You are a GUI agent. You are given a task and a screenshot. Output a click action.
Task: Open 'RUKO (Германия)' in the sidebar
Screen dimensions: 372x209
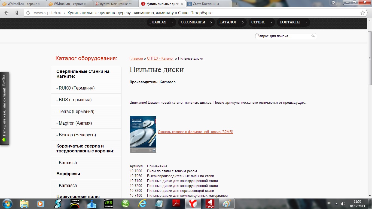click(75, 88)
